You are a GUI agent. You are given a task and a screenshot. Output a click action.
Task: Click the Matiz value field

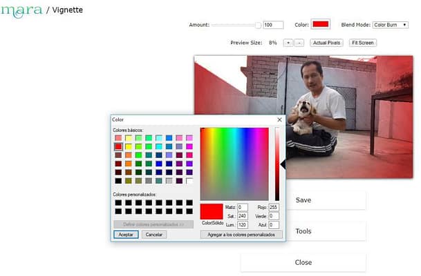click(242, 207)
